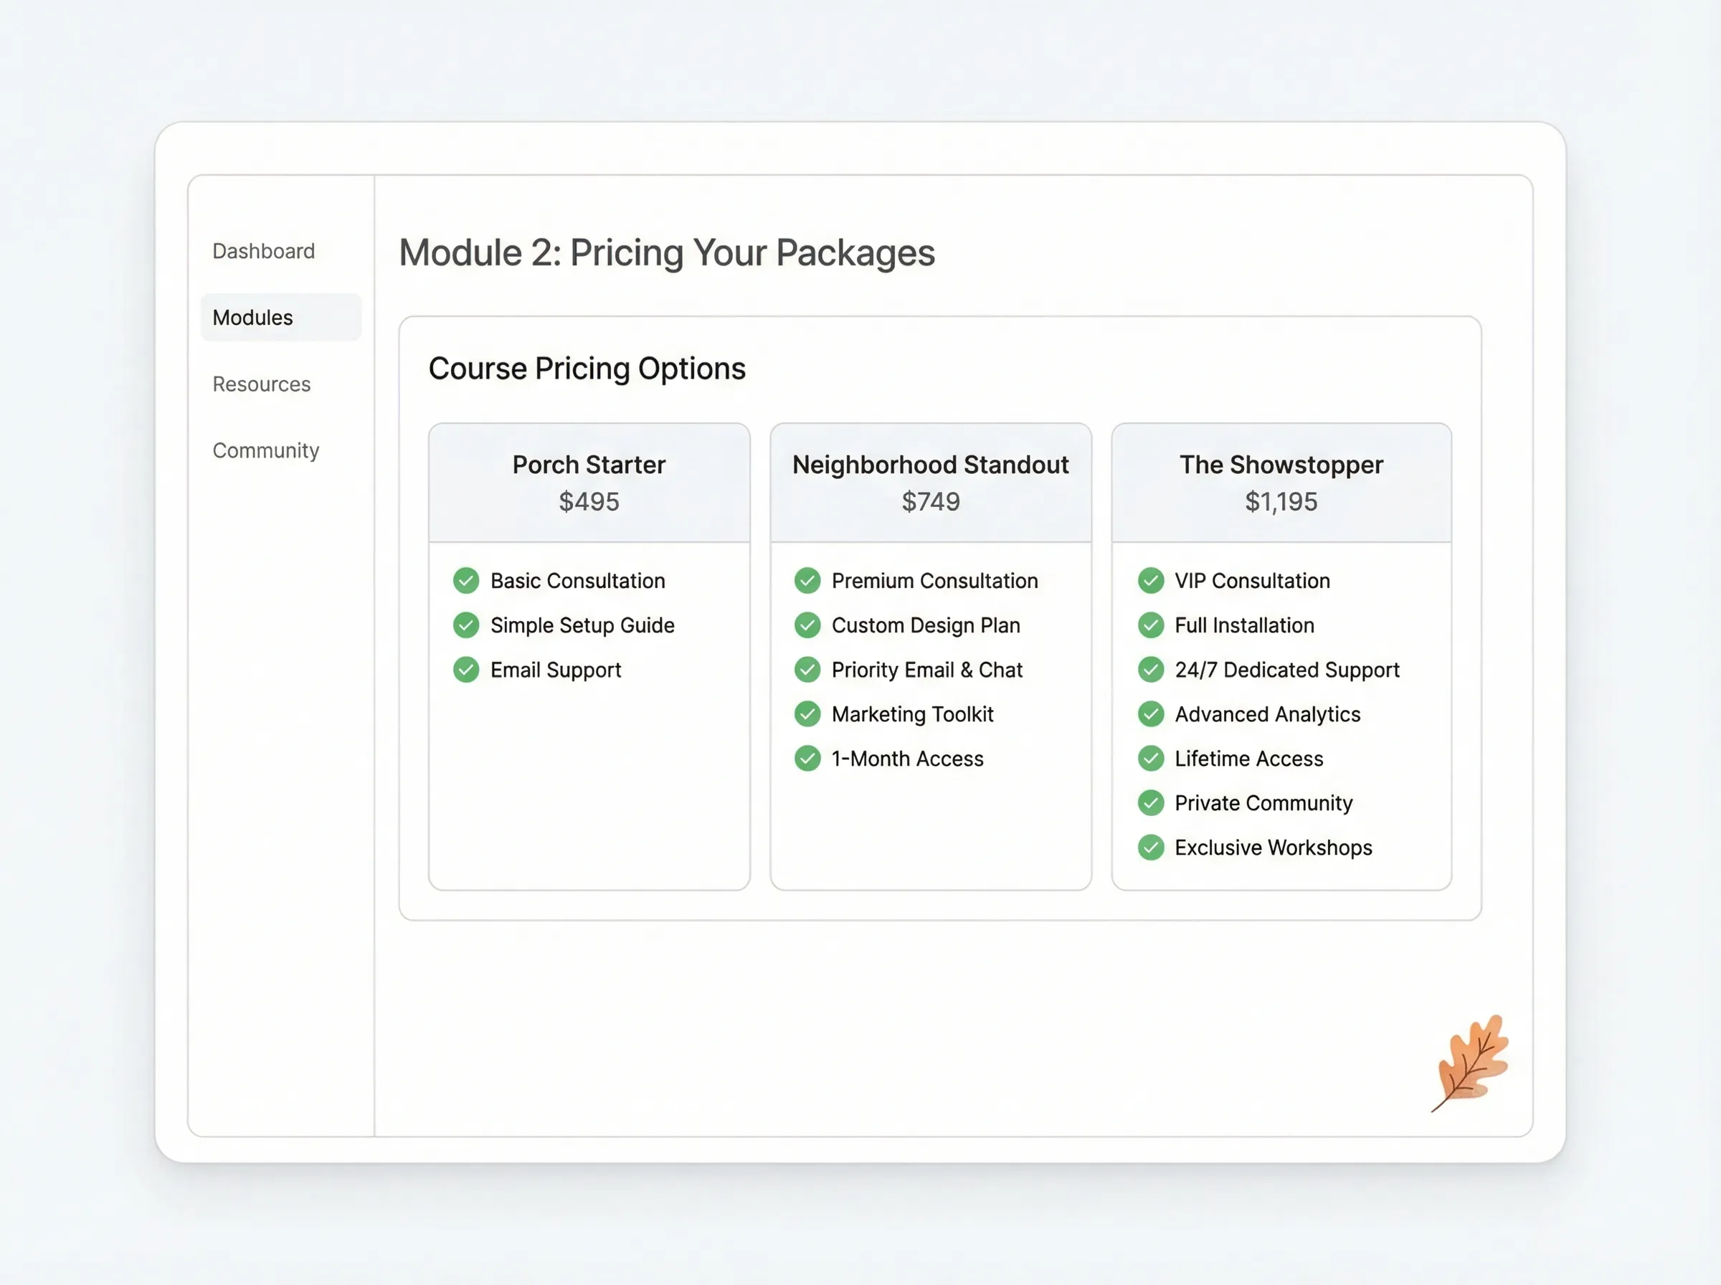Select the Resources sidebar item
This screenshot has height=1285, width=1721.
[x=261, y=384]
